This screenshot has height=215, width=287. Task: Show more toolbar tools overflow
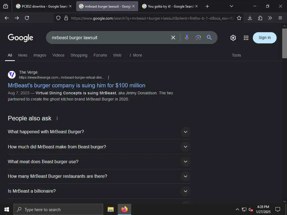click(x=270, y=18)
